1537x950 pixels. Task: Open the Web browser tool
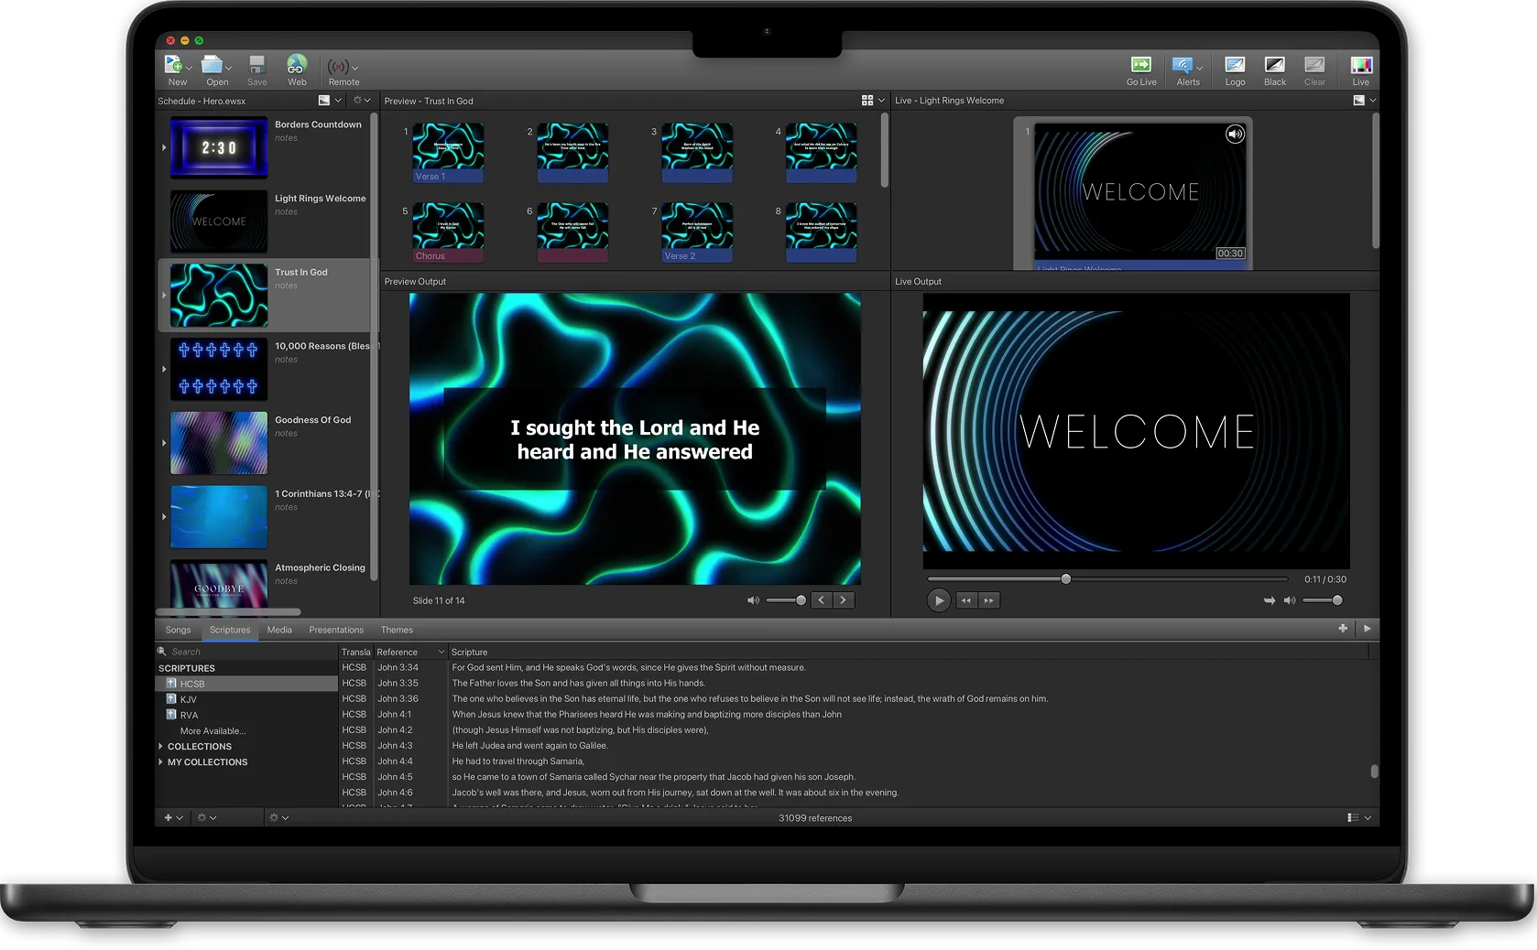click(297, 66)
